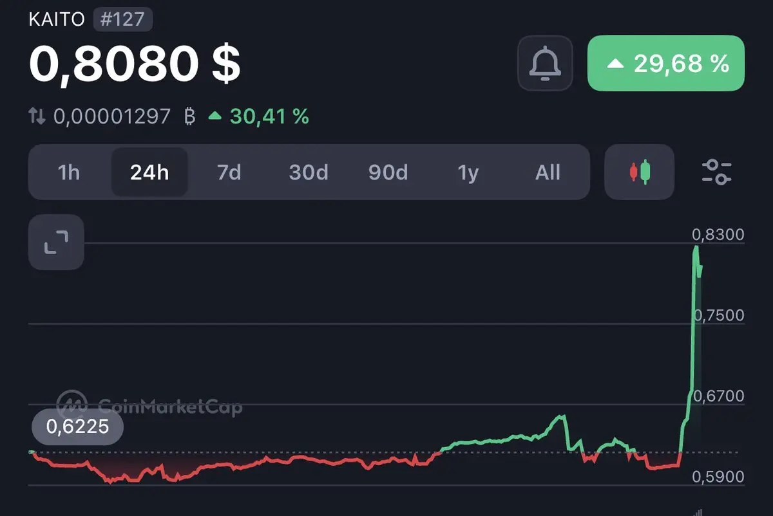Viewport: 773px width, 516px height.
Task: Tap the 0,8080 $ price heading
Action: [x=135, y=64]
